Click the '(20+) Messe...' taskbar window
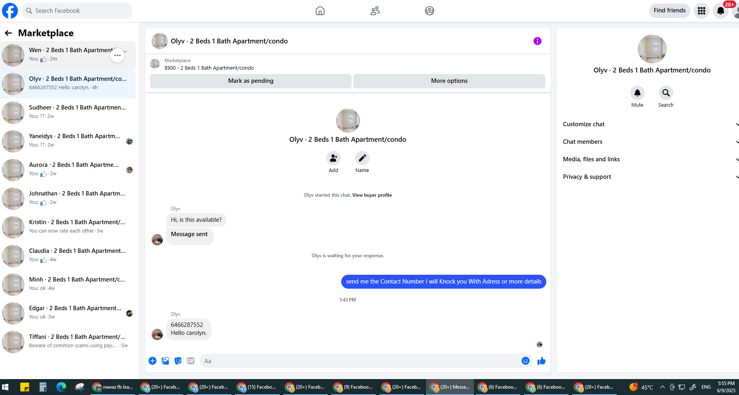The height and width of the screenshot is (395, 739). (x=450, y=387)
